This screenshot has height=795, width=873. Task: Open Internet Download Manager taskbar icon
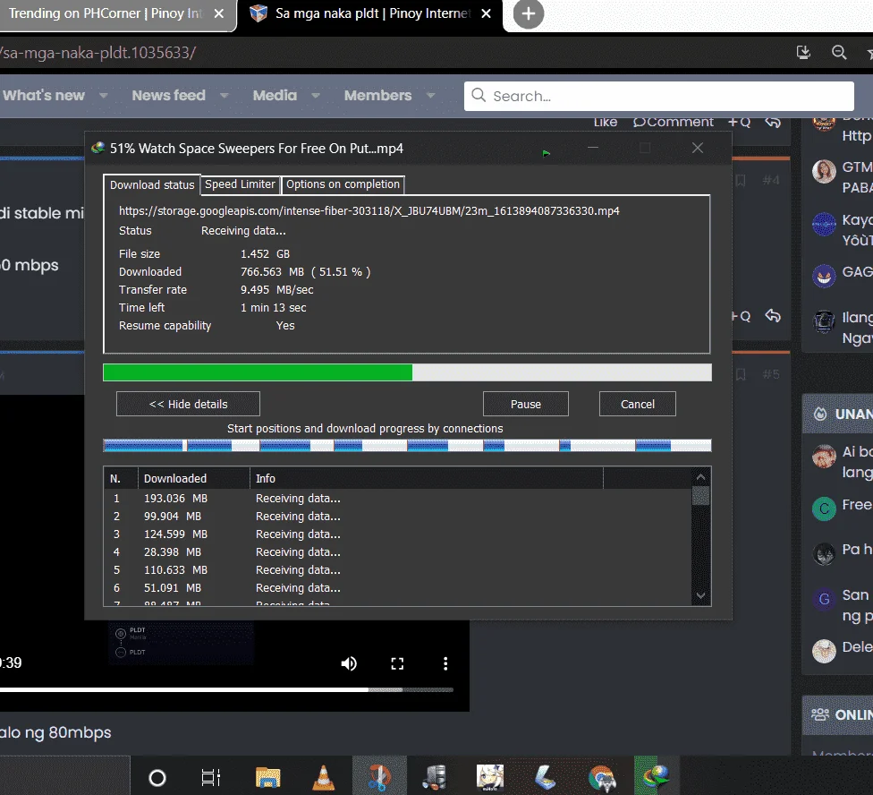click(656, 776)
